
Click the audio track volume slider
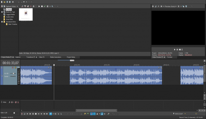click(x=13, y=74)
